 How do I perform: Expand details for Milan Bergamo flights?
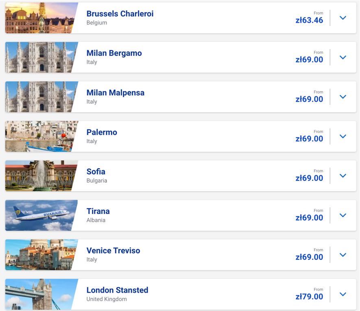tap(343, 57)
